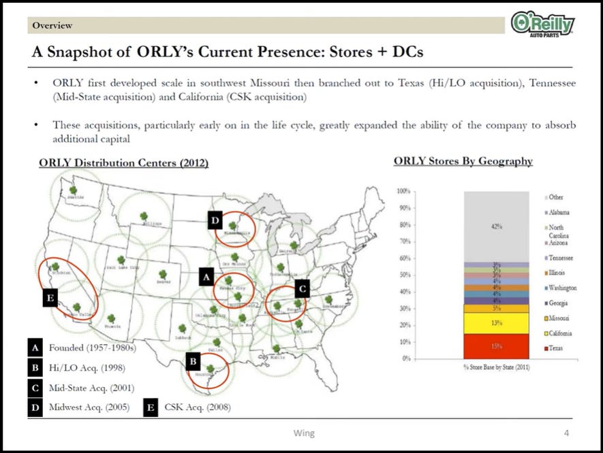The width and height of the screenshot is (603, 453).
Task: Click the Nashville shamrock marker
Action: [x=277, y=306]
